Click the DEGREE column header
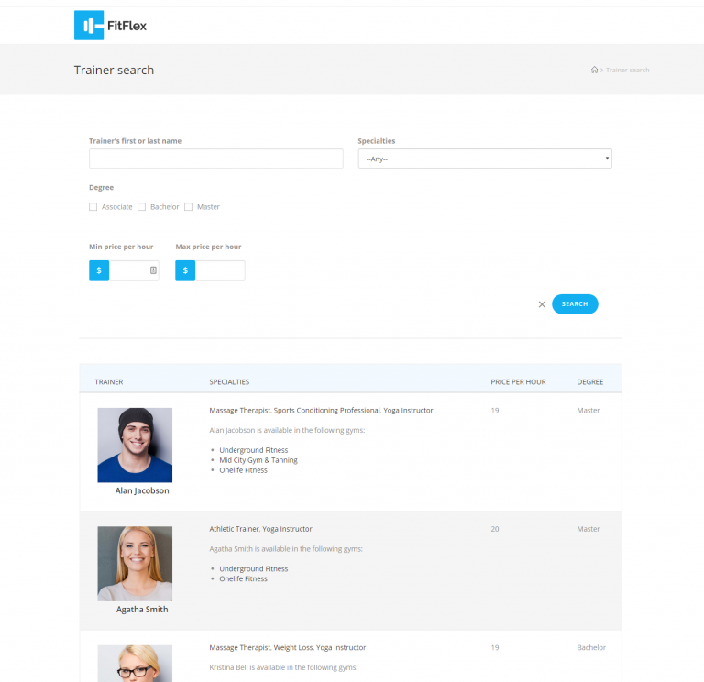Viewport: 704px width, 682px height. 590,382
